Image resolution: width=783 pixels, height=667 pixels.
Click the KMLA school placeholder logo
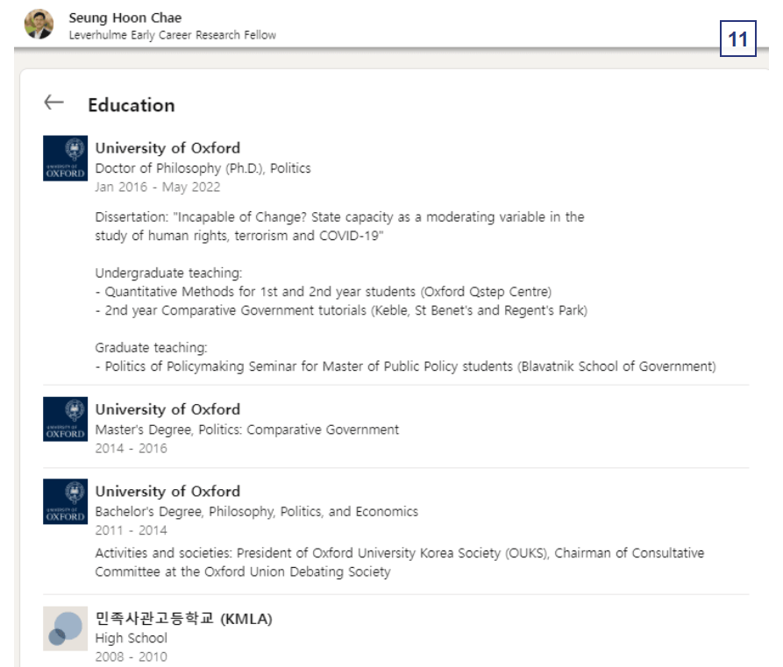coord(66,628)
